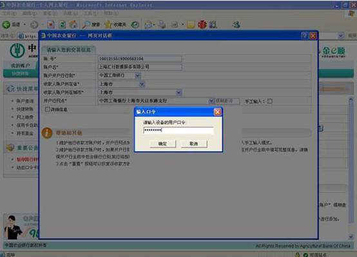
Task: Click the IE Search magnifier icon
Action: pos(86,24)
